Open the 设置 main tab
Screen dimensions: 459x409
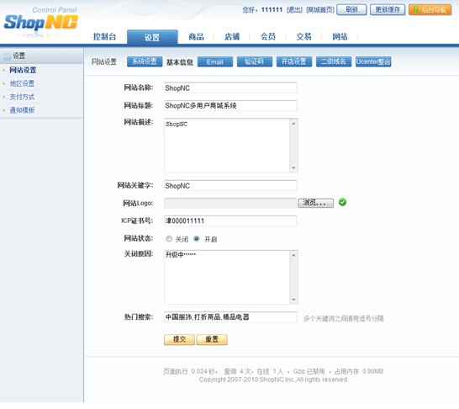click(x=152, y=37)
